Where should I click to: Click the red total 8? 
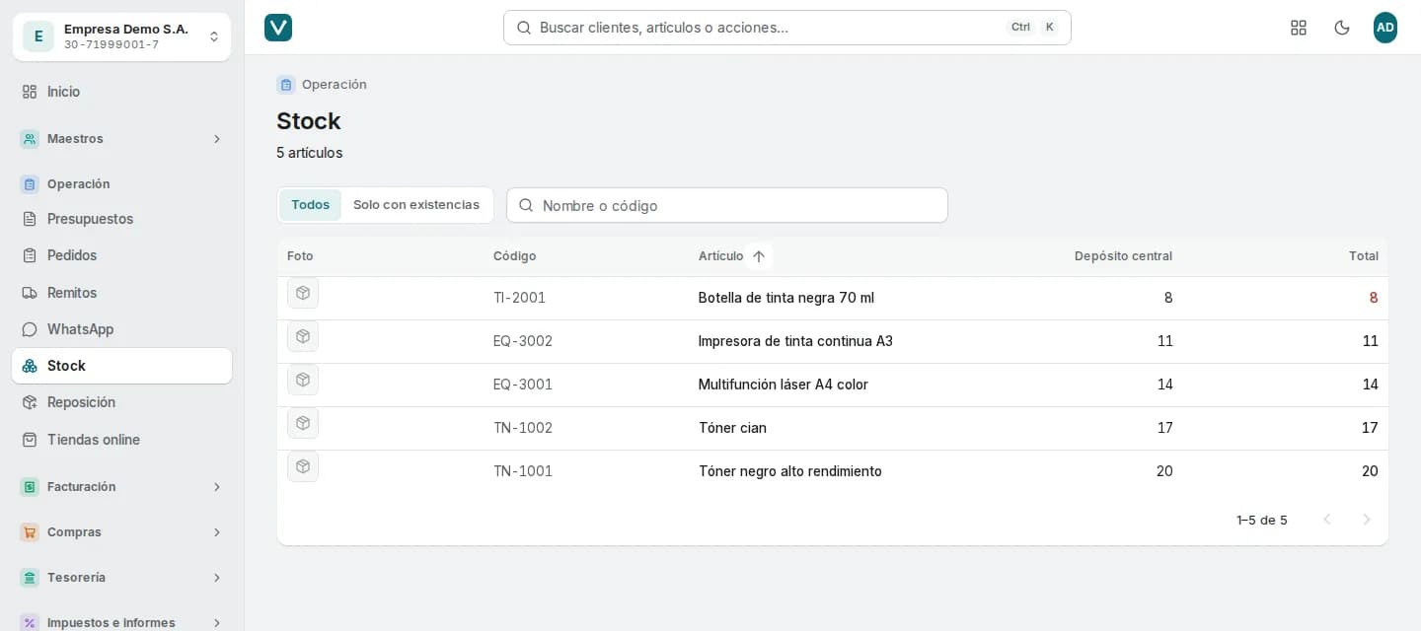click(x=1374, y=298)
